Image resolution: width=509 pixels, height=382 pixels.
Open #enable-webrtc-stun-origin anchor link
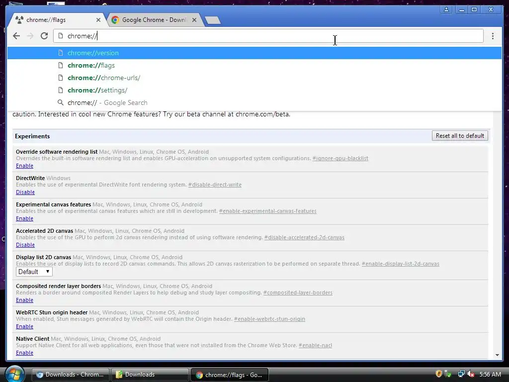point(269,319)
